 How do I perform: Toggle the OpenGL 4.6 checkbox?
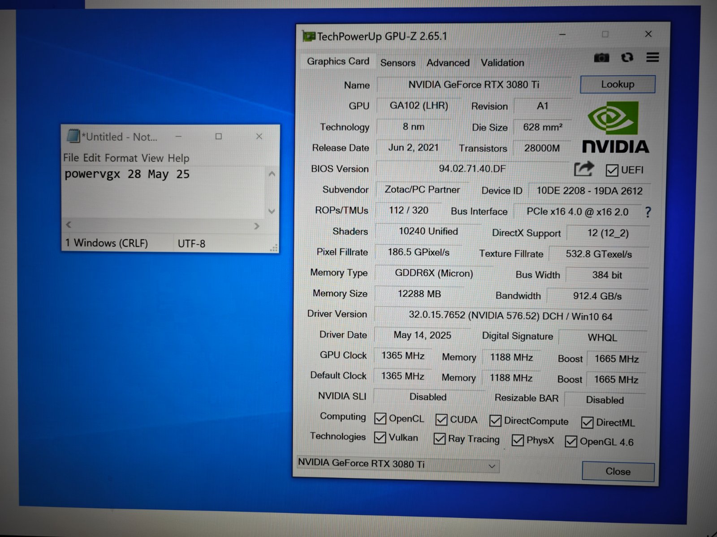click(x=571, y=441)
